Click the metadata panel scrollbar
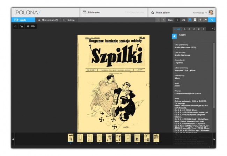 (214, 76)
